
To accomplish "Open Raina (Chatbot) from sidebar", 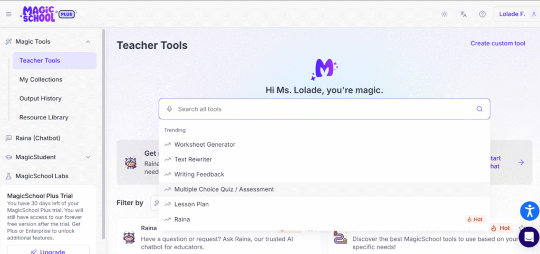I will click(37, 138).
